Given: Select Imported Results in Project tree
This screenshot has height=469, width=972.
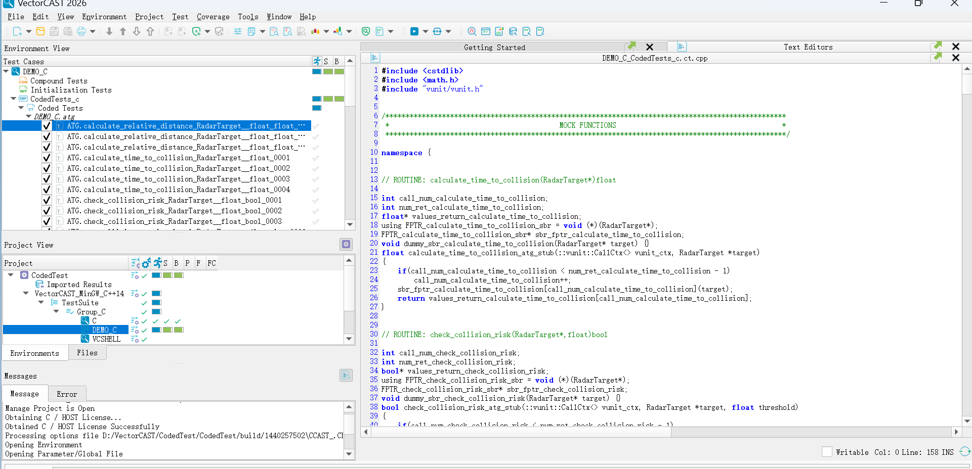Looking at the screenshot, I should click(x=79, y=284).
